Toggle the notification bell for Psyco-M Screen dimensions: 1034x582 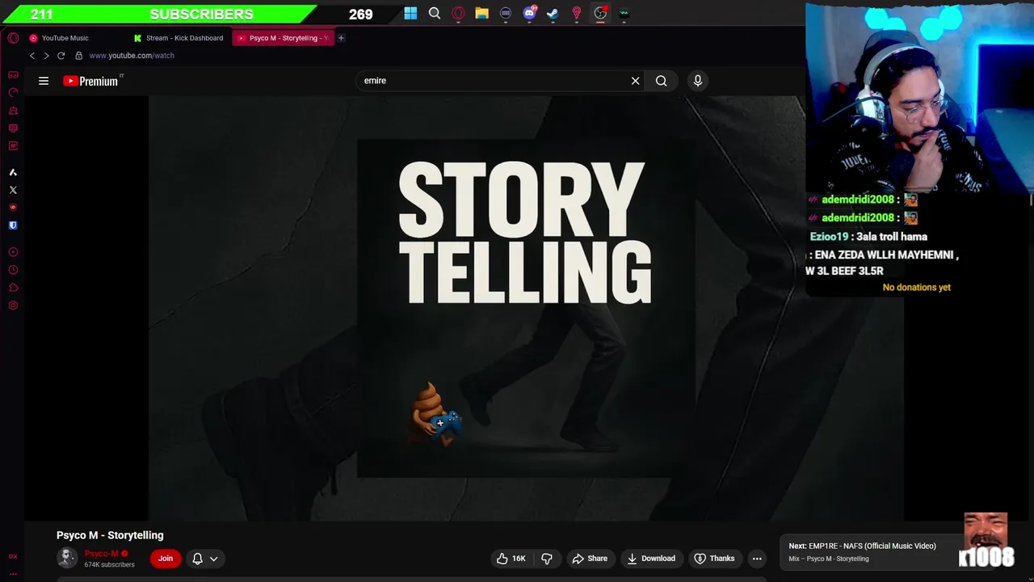pyautogui.click(x=197, y=559)
